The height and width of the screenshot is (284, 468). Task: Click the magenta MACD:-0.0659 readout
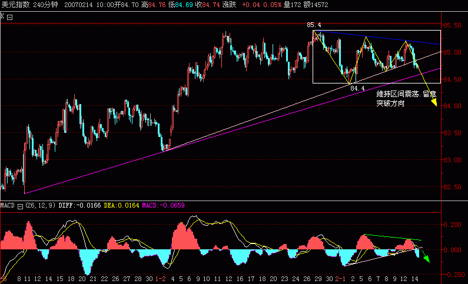click(163, 205)
